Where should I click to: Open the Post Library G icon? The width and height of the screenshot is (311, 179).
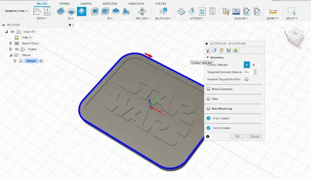point(246,11)
